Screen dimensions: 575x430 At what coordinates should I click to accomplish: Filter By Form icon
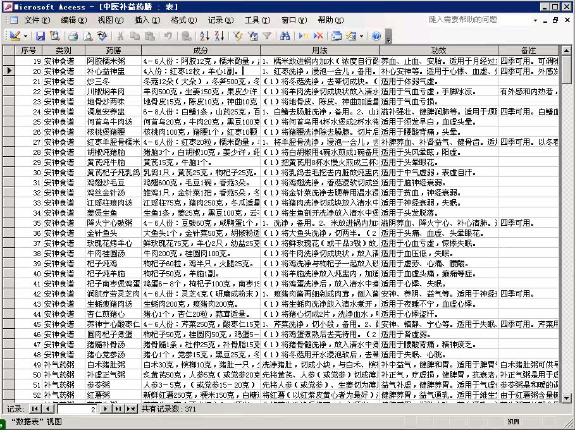coord(252,36)
